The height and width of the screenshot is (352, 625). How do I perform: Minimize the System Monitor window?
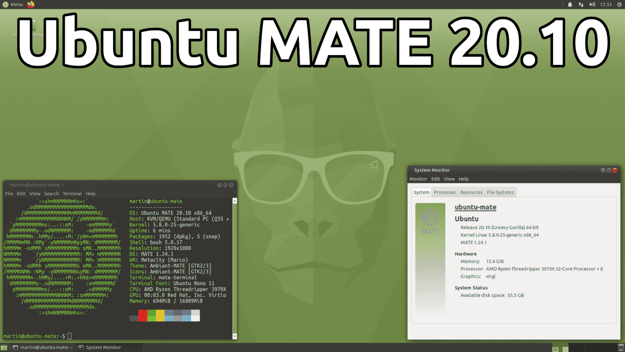[x=603, y=170]
